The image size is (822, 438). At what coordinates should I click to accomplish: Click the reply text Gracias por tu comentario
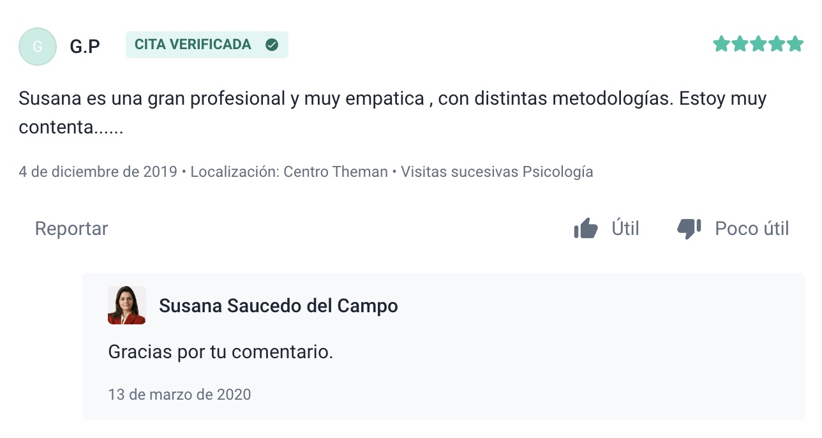(221, 352)
